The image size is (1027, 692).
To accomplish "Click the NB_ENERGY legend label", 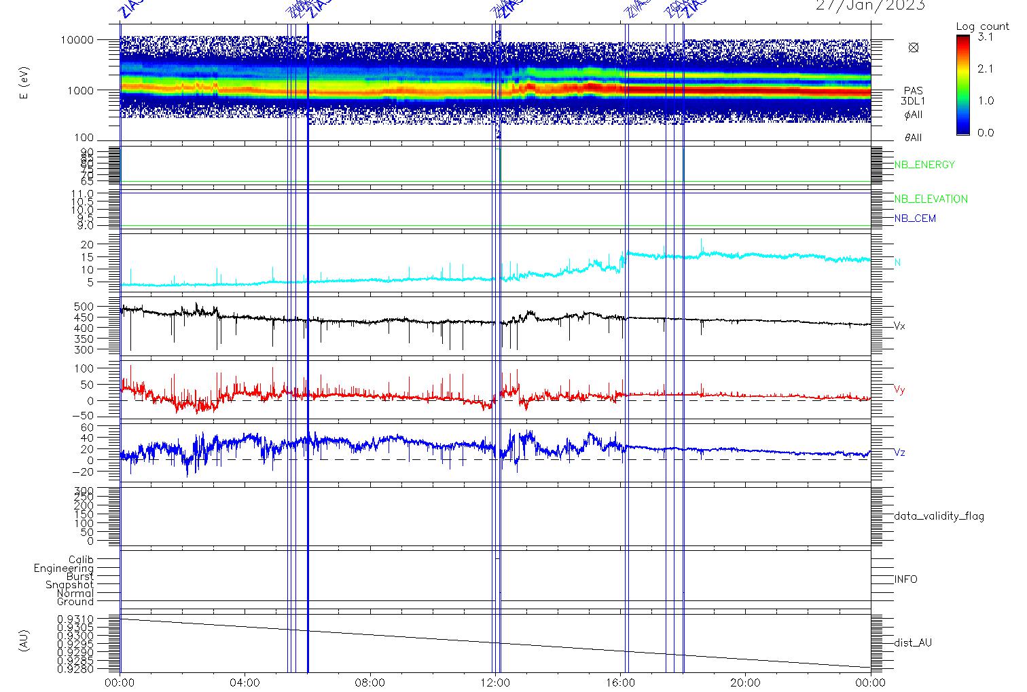I will click(924, 165).
